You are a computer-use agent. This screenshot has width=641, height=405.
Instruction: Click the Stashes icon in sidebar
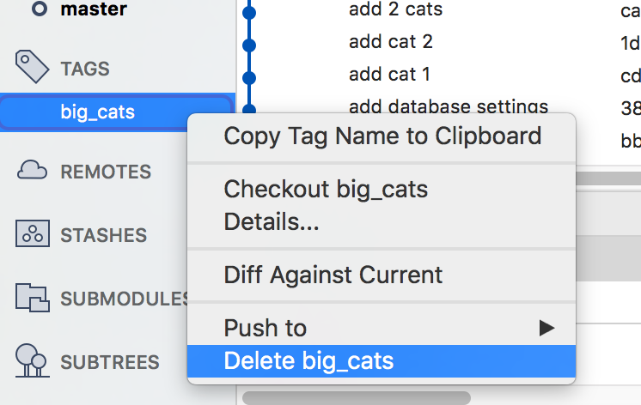pyautogui.click(x=31, y=234)
